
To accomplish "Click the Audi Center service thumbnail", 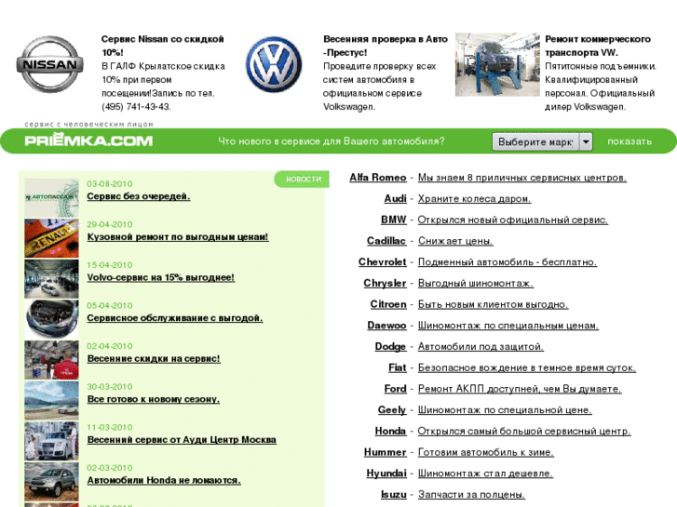I will tap(51, 441).
